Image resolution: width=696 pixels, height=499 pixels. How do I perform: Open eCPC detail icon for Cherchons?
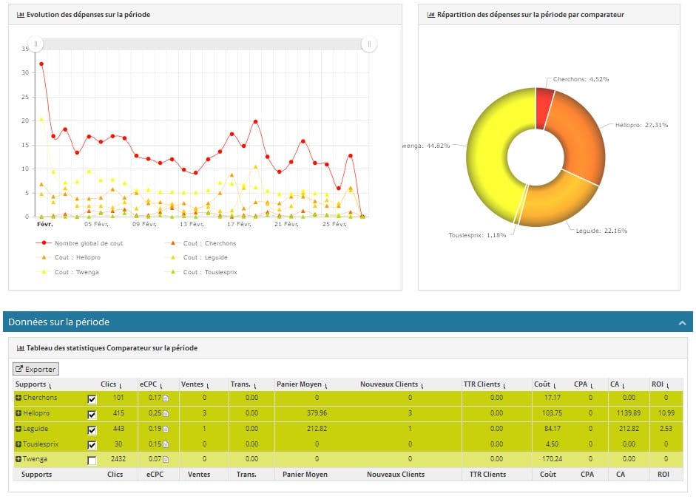(166, 398)
